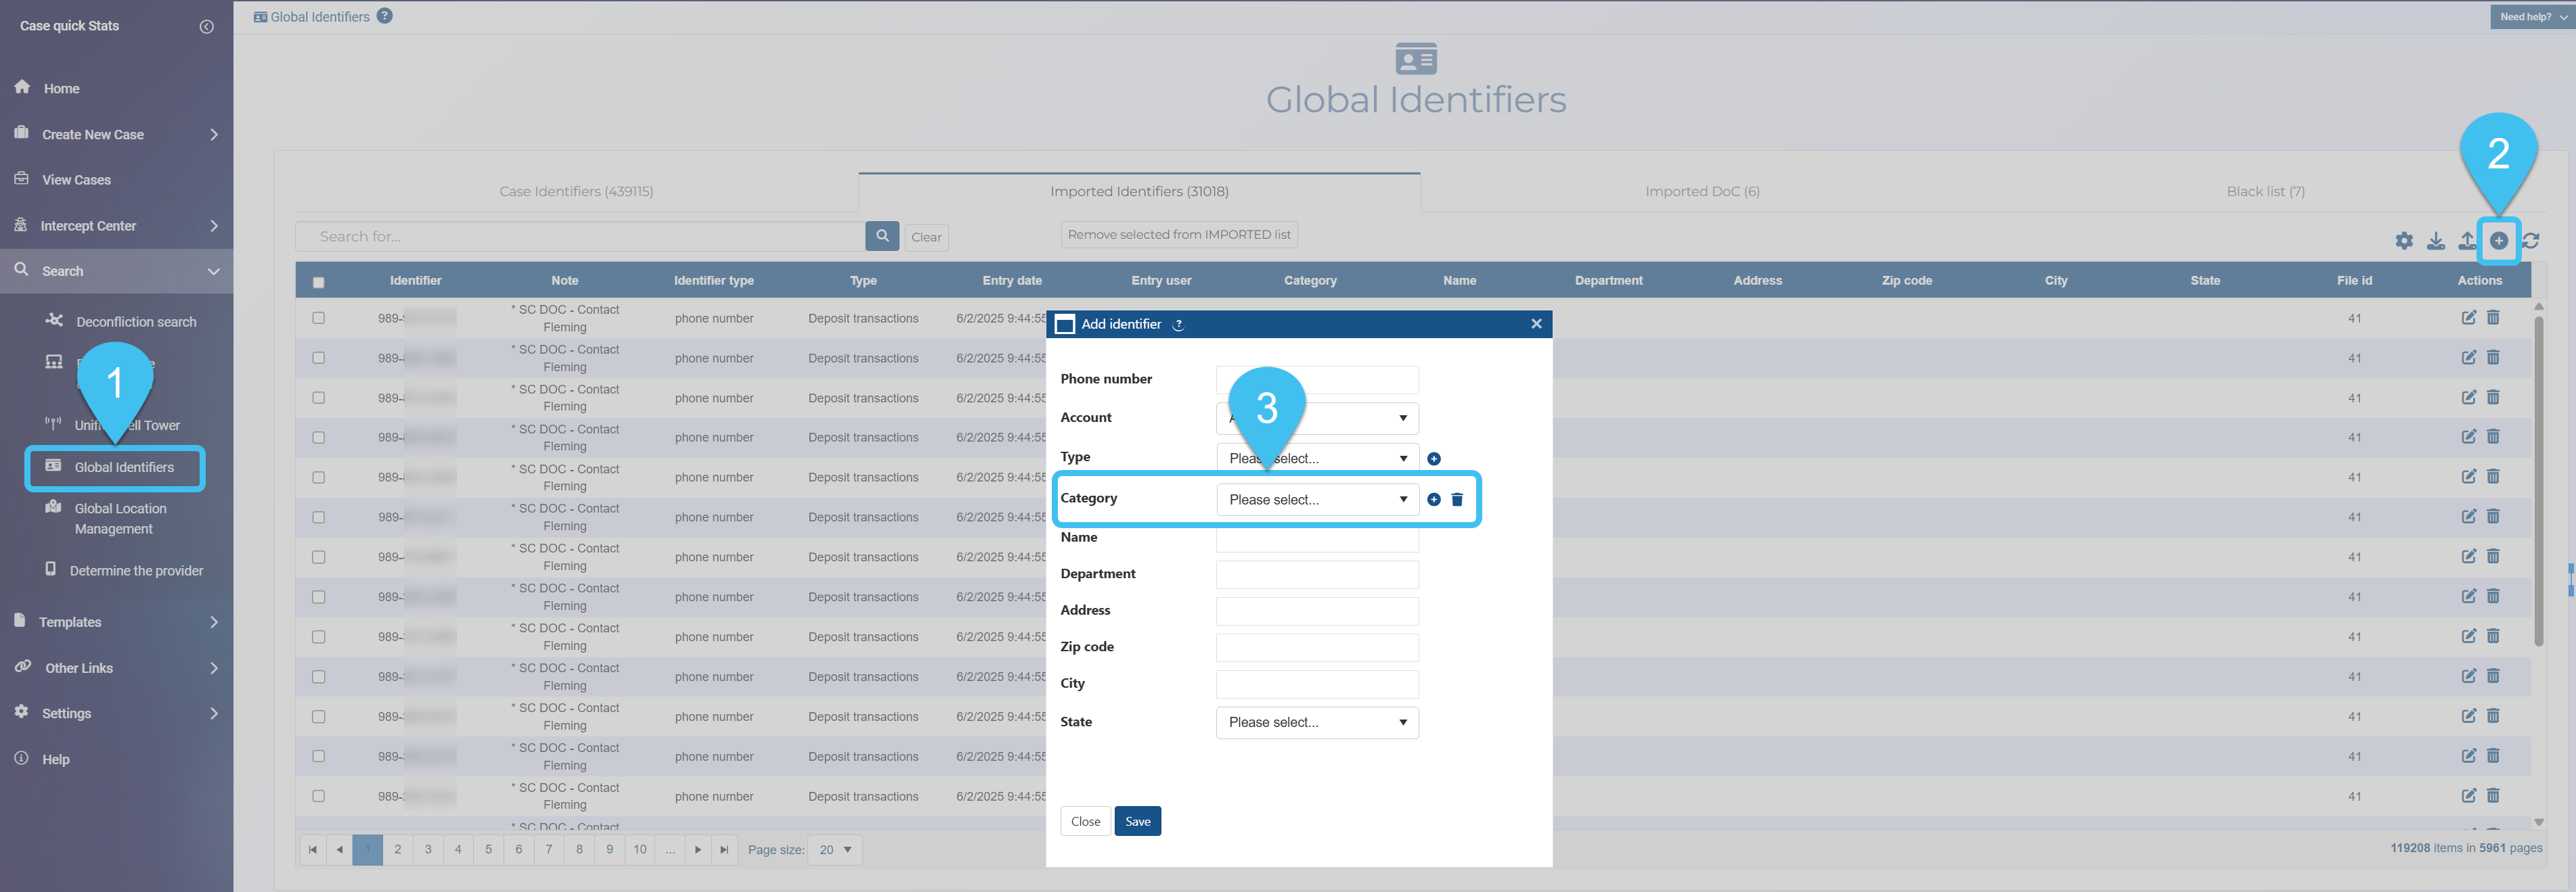Switch to Case Identifiers tab
The width and height of the screenshot is (2576, 892).
576,192
